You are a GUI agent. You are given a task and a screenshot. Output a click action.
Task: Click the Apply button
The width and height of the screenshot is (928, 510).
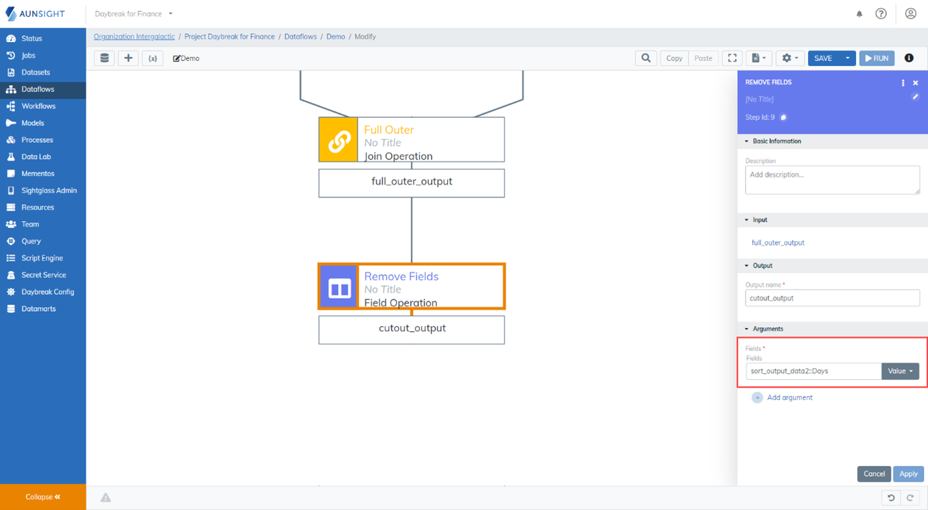click(x=908, y=474)
